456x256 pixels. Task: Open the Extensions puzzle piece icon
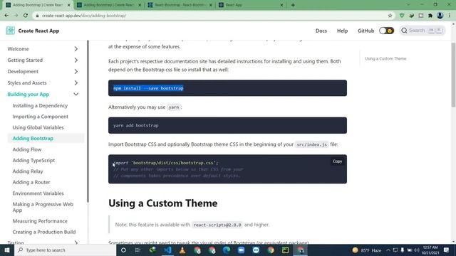coord(430,16)
